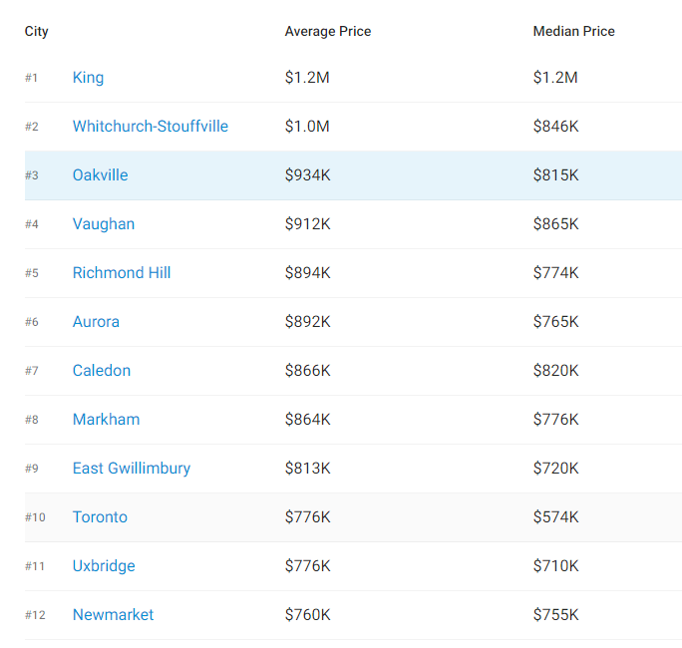Click the Median Price column header

click(573, 31)
